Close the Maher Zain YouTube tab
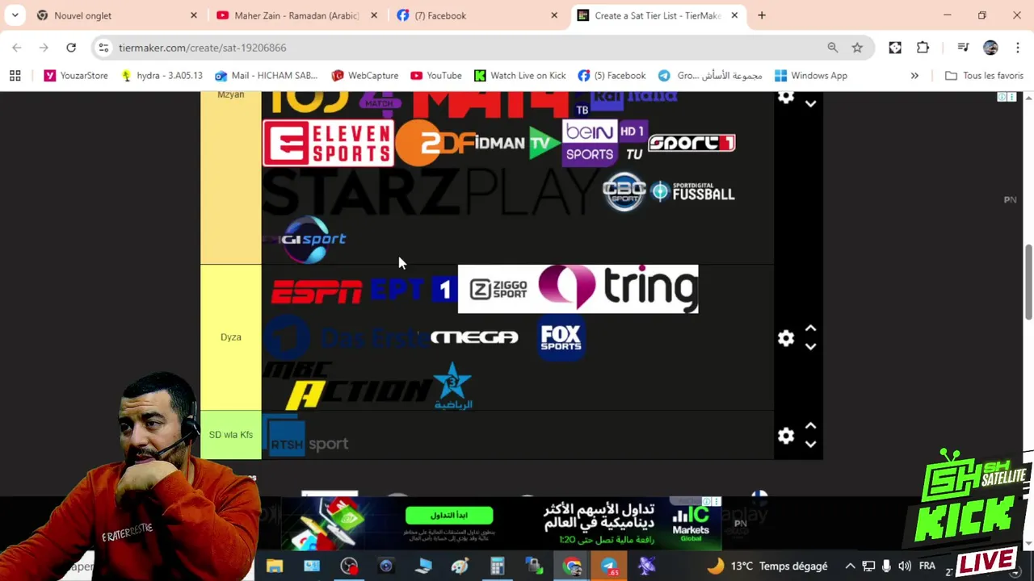Screen dimensions: 1034x581 pyautogui.click(x=374, y=15)
